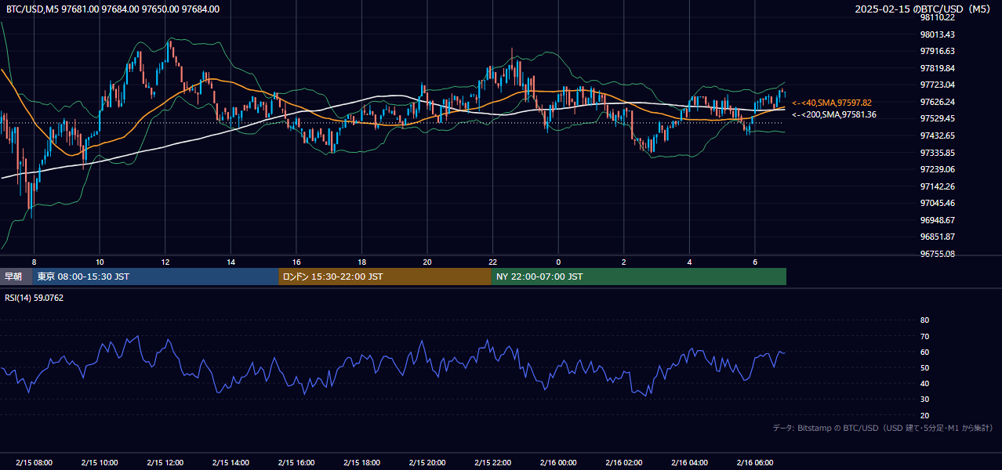Click hour label 14 under price chart
The height and width of the screenshot is (470, 1002).
[231, 262]
